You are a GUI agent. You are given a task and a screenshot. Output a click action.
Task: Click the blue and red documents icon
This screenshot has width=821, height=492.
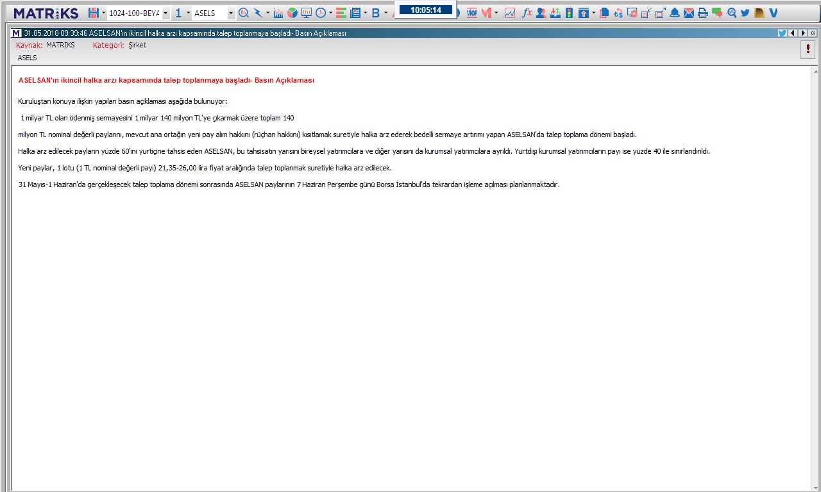[604, 13]
